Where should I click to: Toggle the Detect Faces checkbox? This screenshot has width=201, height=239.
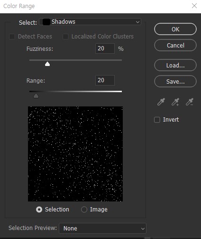pyautogui.click(x=12, y=37)
